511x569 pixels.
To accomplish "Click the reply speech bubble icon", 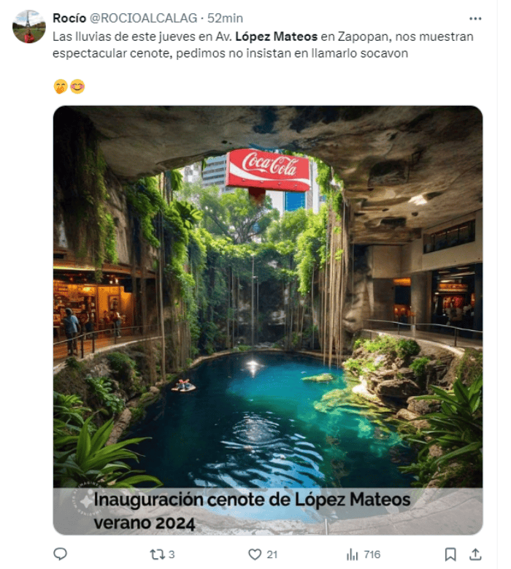I will 60,554.
